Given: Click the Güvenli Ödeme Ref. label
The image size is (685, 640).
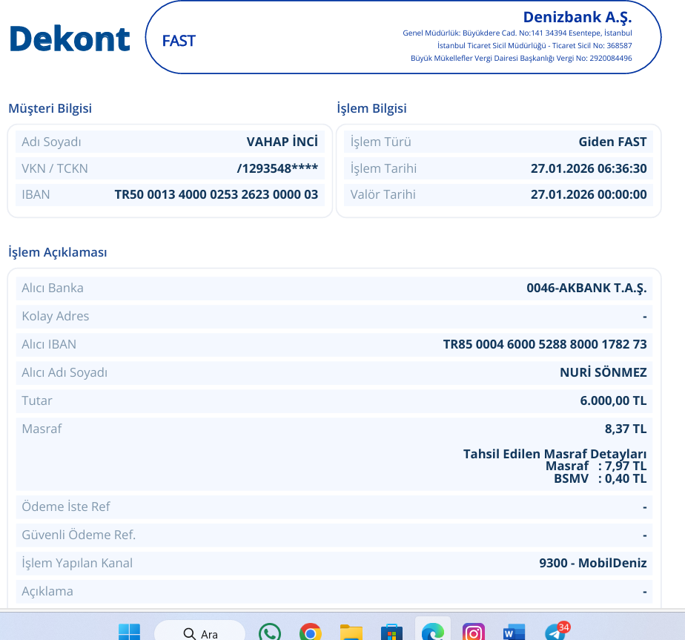Looking at the screenshot, I should [x=79, y=535].
